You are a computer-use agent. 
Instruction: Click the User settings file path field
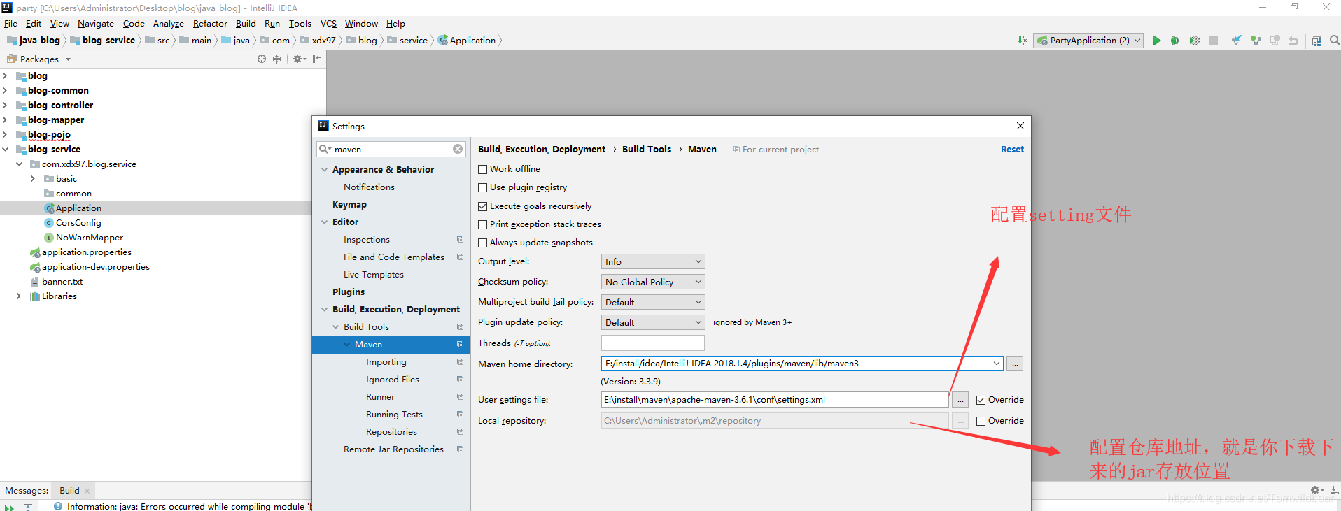tap(775, 400)
